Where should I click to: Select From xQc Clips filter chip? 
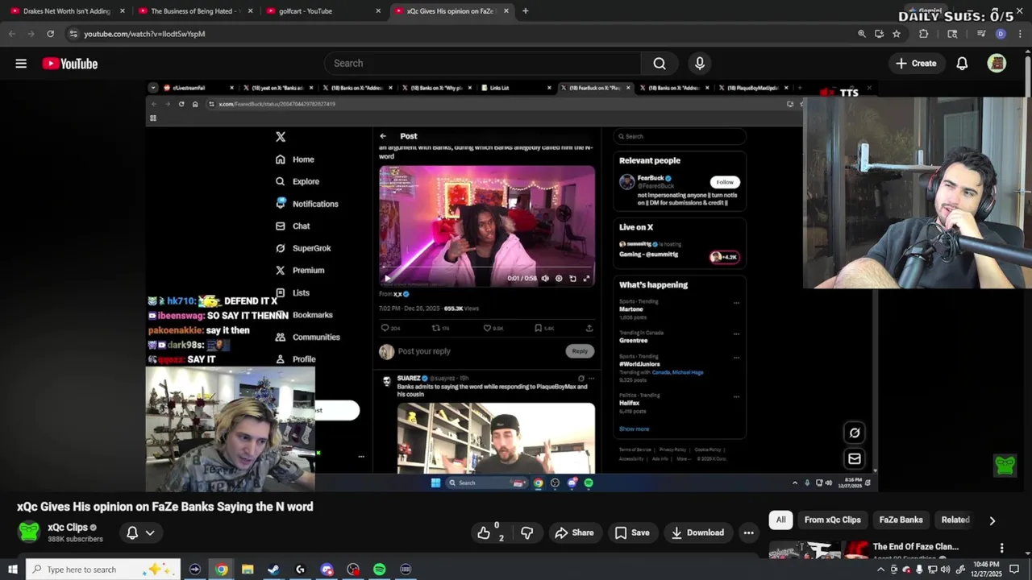tap(832, 520)
